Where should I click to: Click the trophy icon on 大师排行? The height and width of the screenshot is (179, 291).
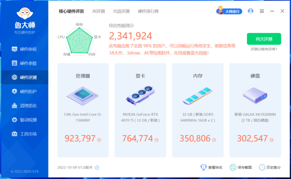click(x=221, y=10)
